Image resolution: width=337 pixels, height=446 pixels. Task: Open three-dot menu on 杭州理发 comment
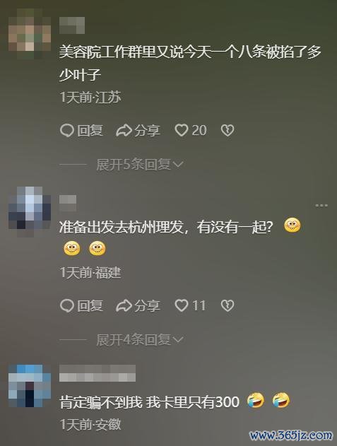[321, 206]
